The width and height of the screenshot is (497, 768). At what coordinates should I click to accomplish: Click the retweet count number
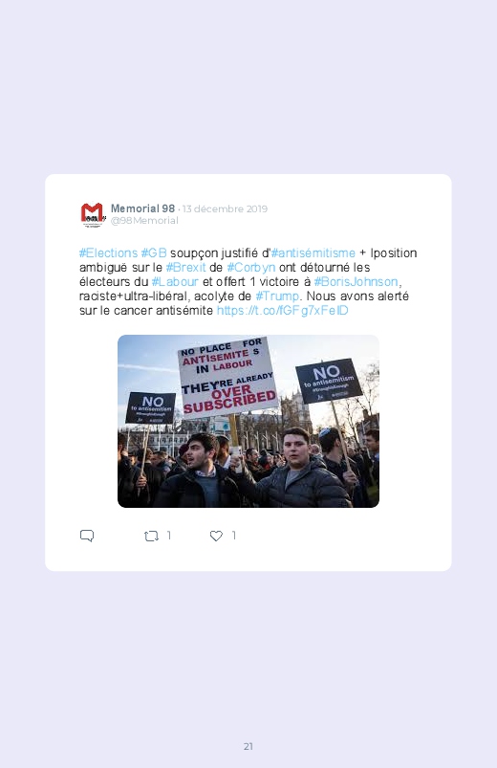click(169, 536)
